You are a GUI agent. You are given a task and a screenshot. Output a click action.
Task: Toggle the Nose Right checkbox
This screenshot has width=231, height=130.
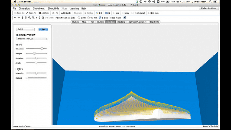tap(125, 18)
